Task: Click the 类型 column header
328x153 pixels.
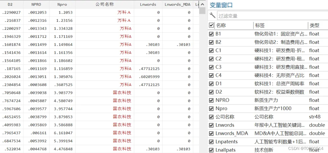Action: [x=314, y=25]
